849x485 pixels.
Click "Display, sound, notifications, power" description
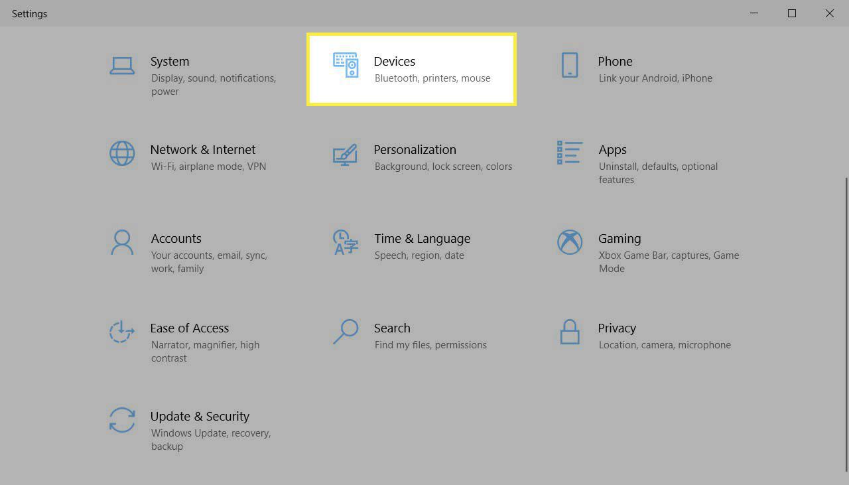tap(213, 85)
